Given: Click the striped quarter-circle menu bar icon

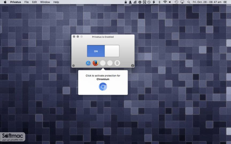Looking at the screenshot, I should (x=135, y=2).
